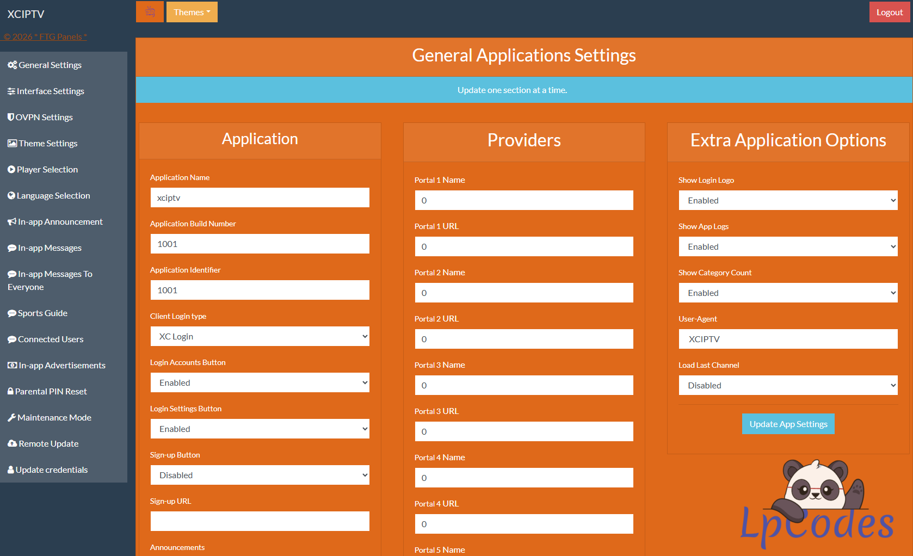Click the Application Name input field
The width and height of the screenshot is (913, 556).
tap(260, 197)
